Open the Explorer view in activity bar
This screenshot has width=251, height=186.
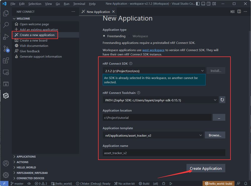(x=6, y=13)
